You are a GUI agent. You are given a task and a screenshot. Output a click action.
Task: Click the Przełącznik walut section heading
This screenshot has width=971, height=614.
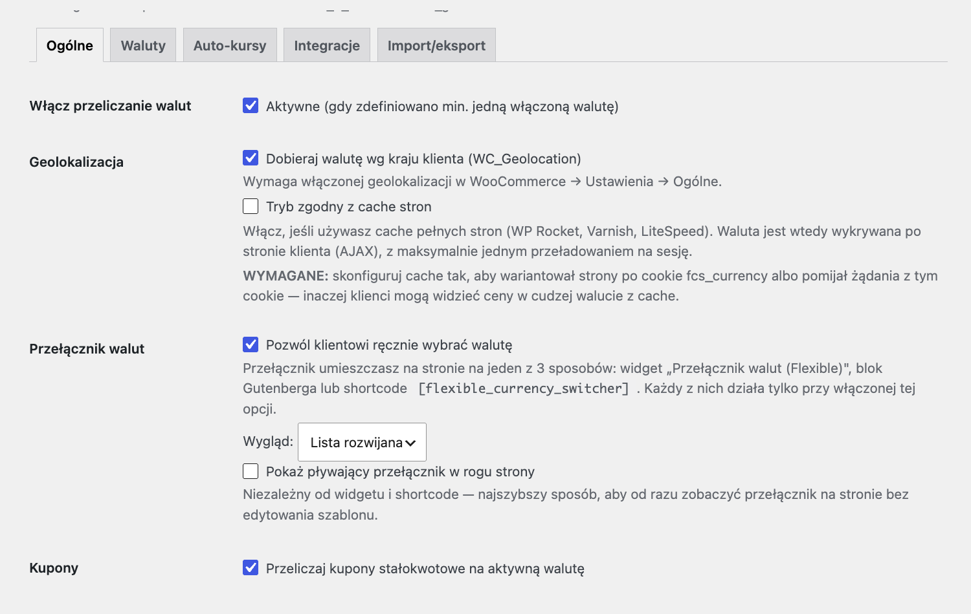pyautogui.click(x=87, y=348)
